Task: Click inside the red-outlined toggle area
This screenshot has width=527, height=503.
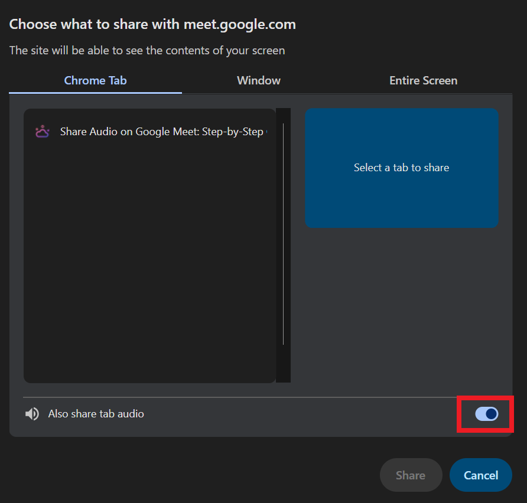Action: click(x=485, y=414)
